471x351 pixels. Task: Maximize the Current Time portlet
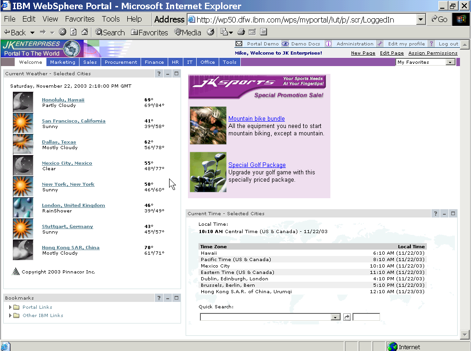click(453, 214)
